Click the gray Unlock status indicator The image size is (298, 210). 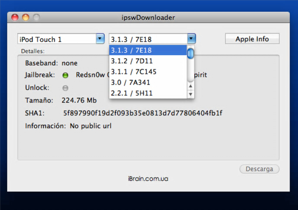tap(65, 88)
